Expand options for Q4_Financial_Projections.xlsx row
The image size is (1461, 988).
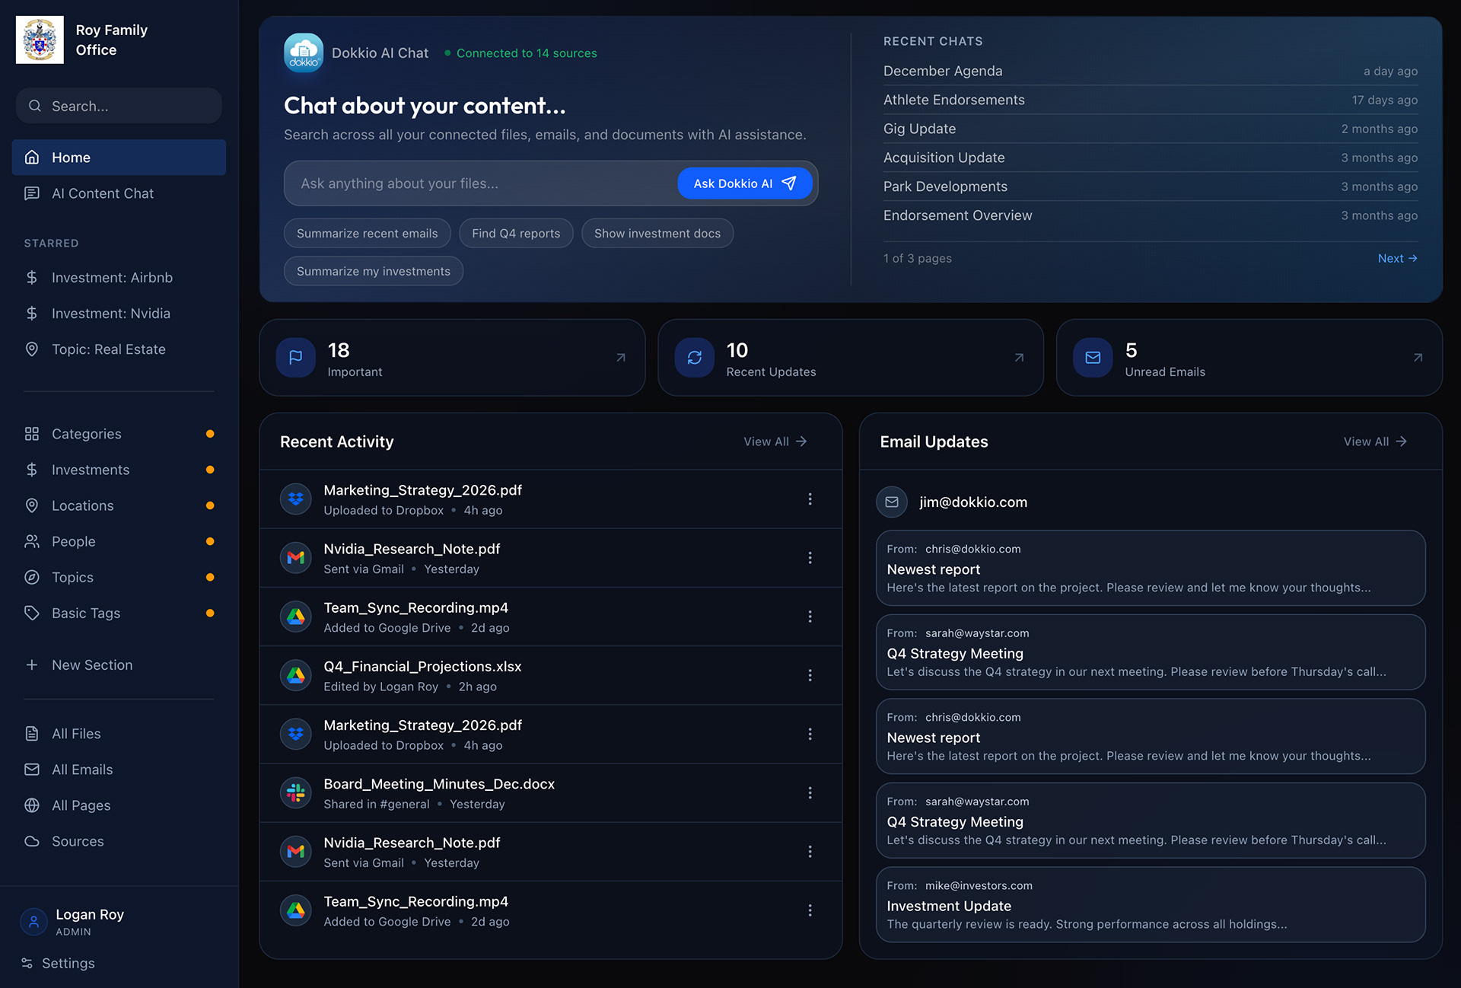(810, 676)
